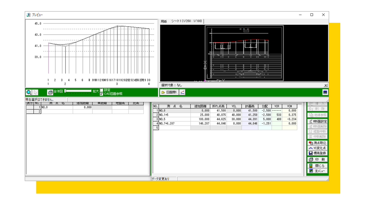Close the 選択対象 bar
Viewport: 365px width, 205px height.
tap(326, 85)
